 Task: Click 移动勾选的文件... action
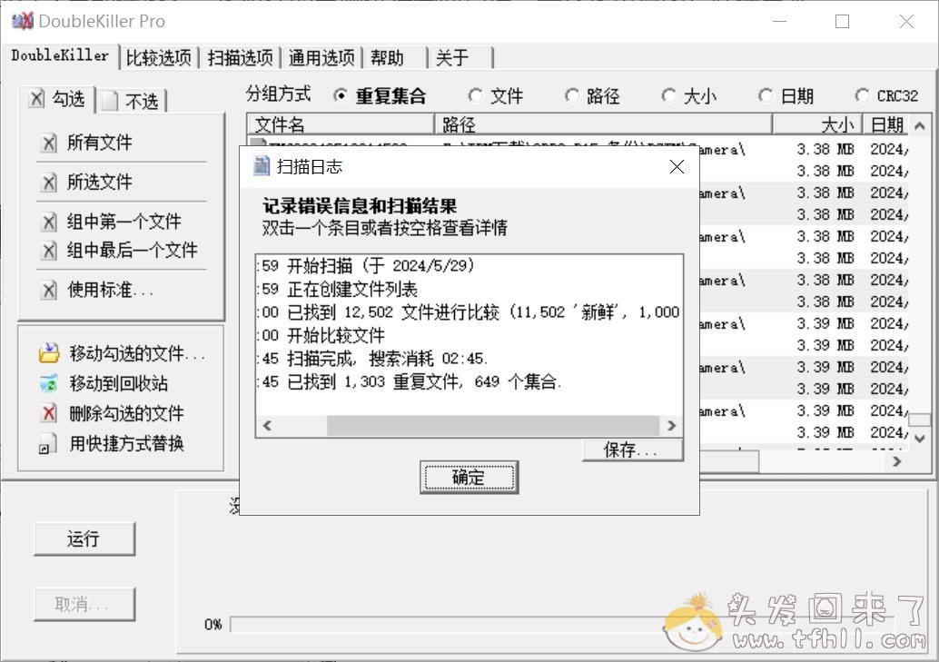click(123, 353)
